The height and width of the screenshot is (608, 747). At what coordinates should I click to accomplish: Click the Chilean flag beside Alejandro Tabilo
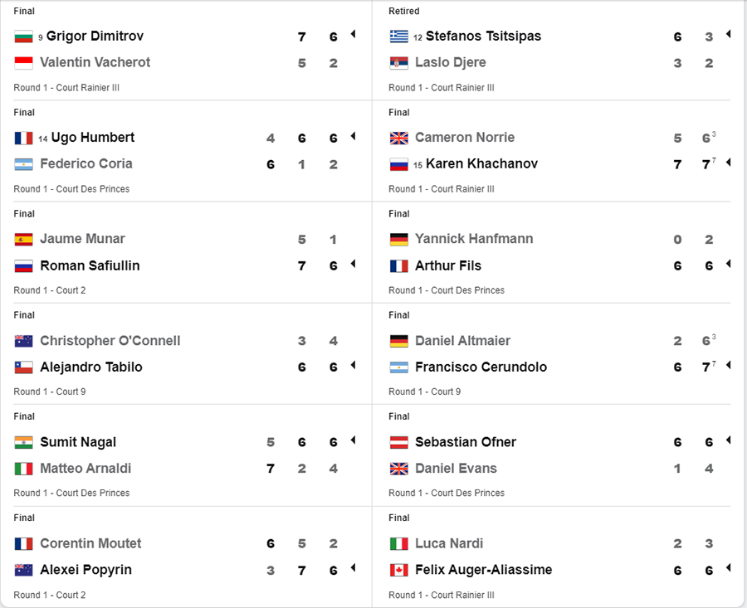pyautogui.click(x=23, y=367)
